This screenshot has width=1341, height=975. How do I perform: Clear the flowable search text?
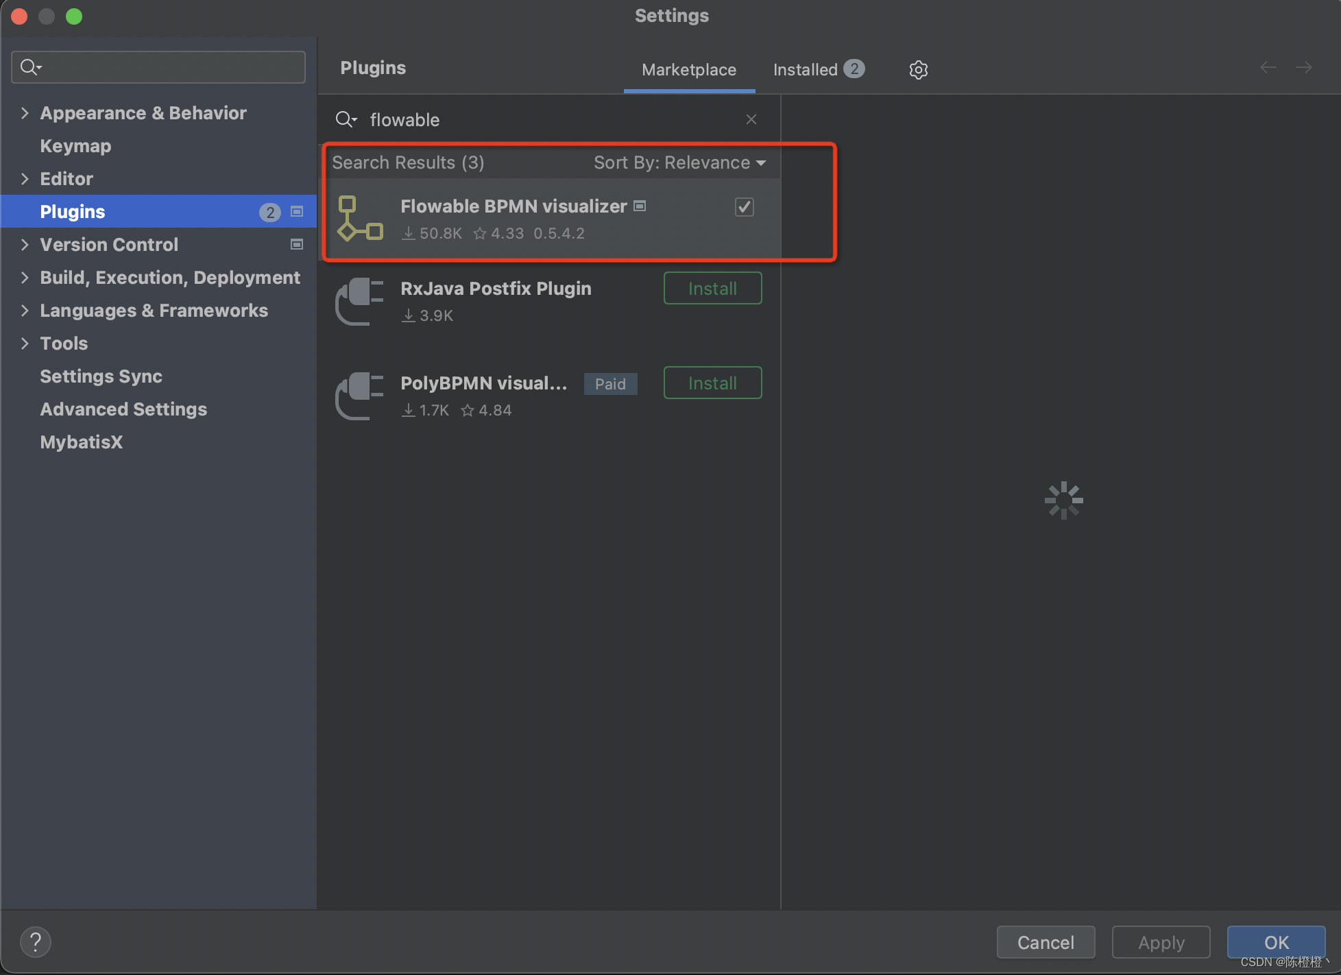[751, 119]
